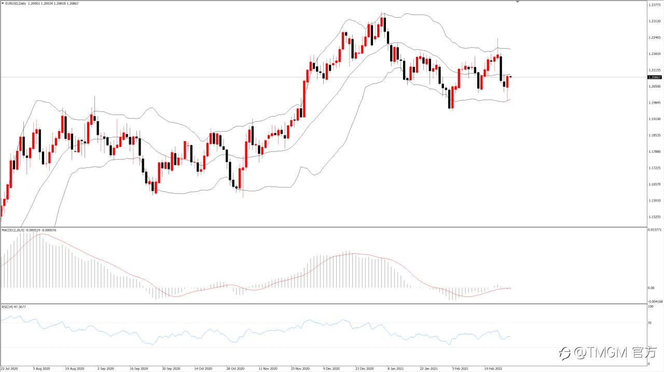Click the TMGM watermark logo icon
This screenshot has width=664, height=372.
click(565, 353)
